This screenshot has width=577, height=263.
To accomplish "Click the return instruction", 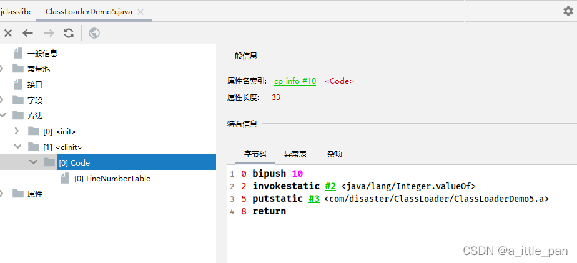I will click(x=269, y=211).
